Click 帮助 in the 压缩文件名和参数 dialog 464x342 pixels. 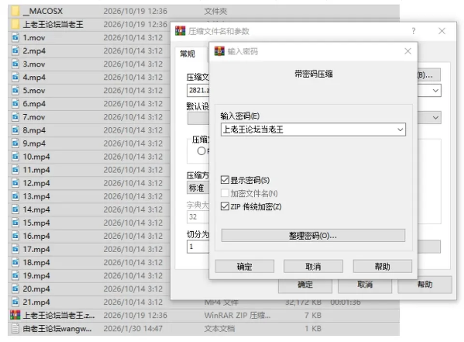(425, 285)
